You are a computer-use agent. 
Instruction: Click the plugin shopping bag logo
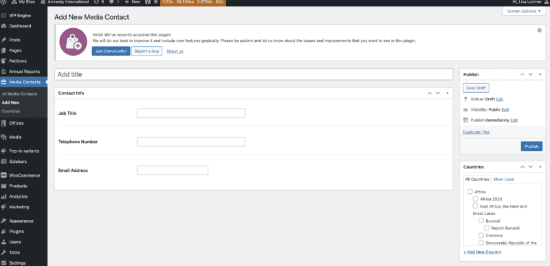click(74, 42)
